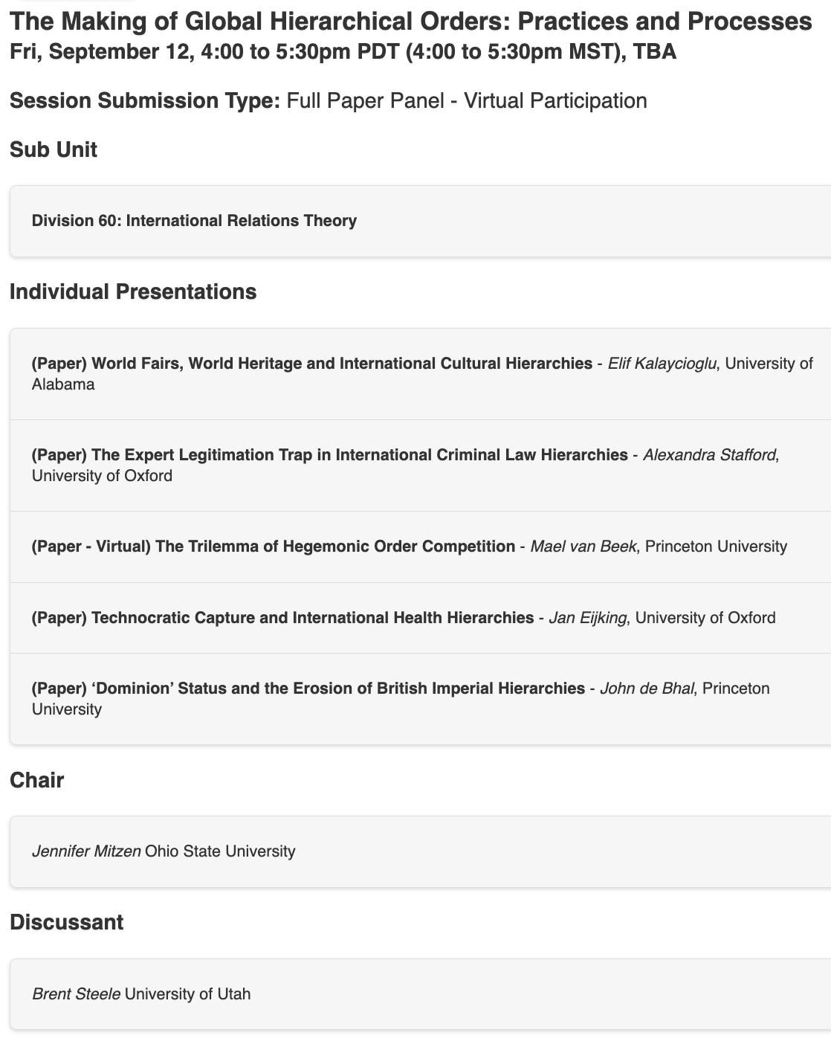Select author Jan Eijking
The image size is (831, 1044).
tap(587, 618)
